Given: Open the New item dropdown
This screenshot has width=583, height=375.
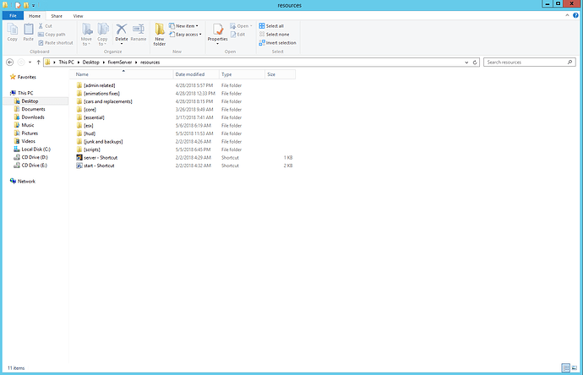Looking at the screenshot, I should (x=183, y=26).
